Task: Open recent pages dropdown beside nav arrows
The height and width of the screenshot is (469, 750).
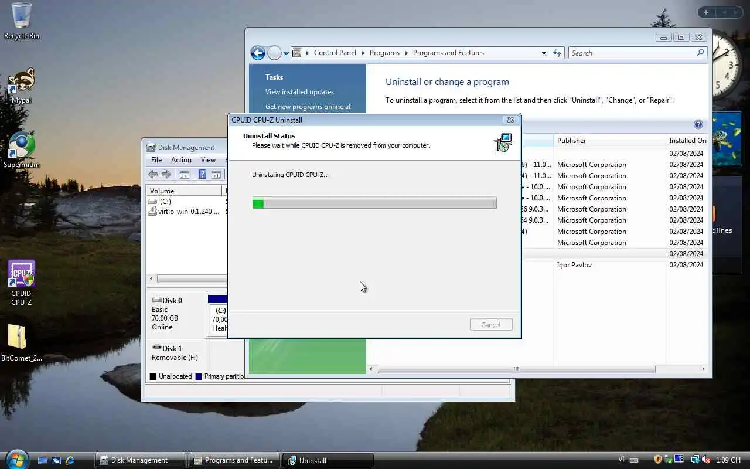Action: [286, 53]
